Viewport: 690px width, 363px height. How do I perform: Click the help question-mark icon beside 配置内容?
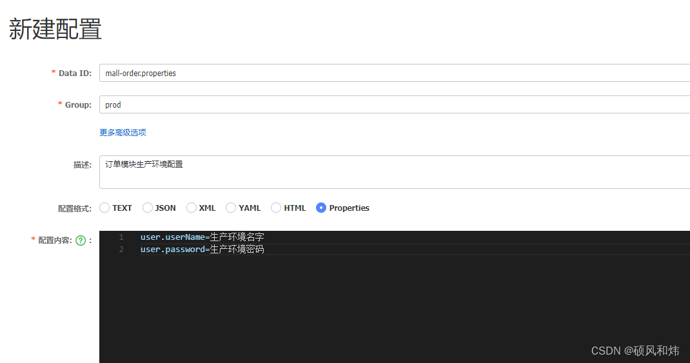tap(81, 240)
